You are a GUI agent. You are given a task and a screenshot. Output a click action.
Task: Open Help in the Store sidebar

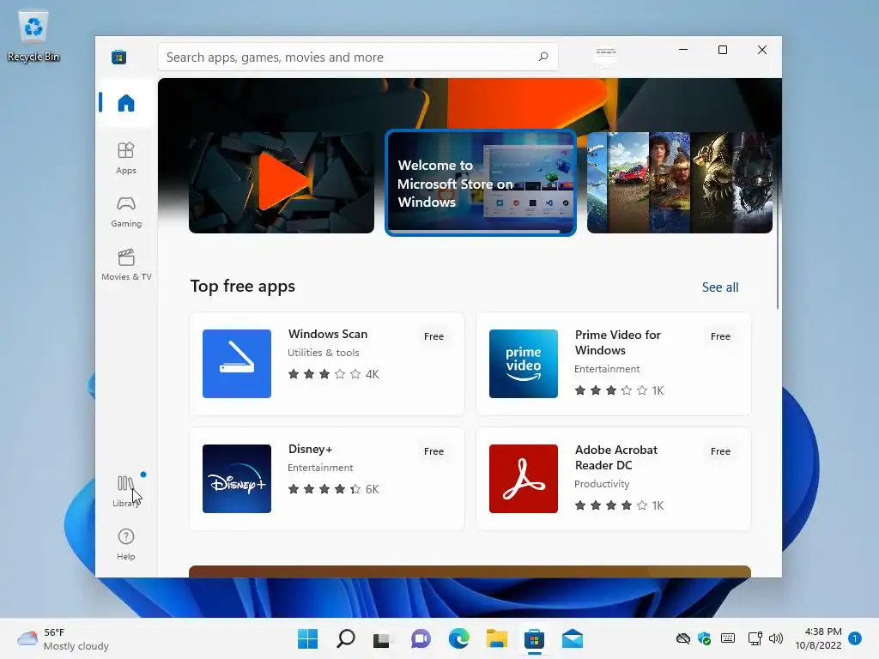[126, 544]
